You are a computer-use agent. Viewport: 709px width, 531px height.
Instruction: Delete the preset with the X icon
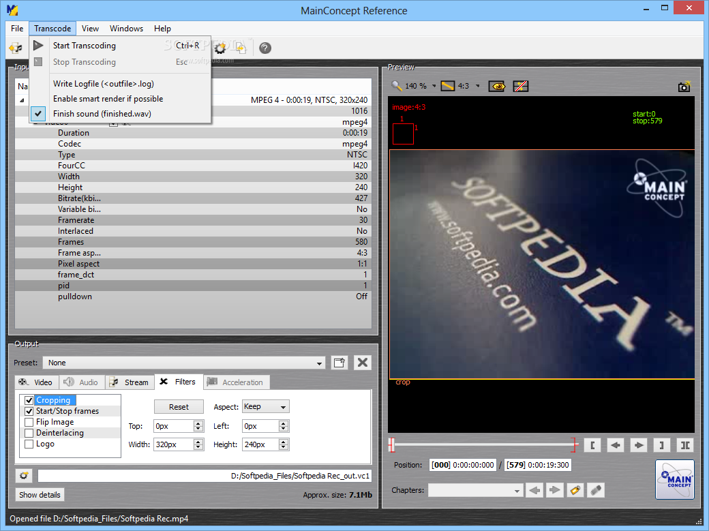click(x=363, y=362)
